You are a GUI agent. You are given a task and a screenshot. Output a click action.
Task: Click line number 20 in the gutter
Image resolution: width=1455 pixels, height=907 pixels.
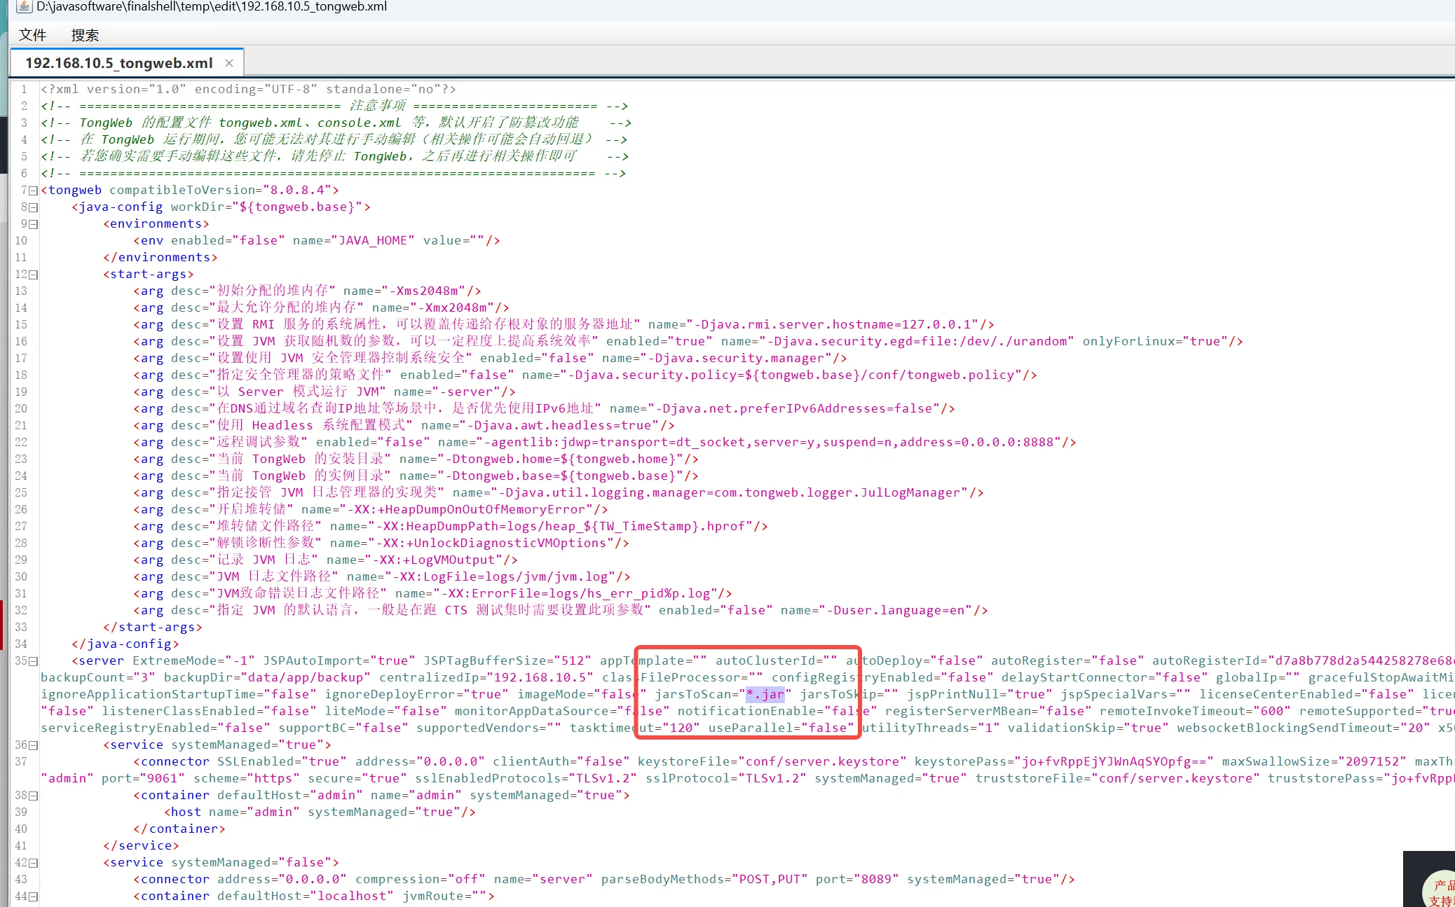21,408
